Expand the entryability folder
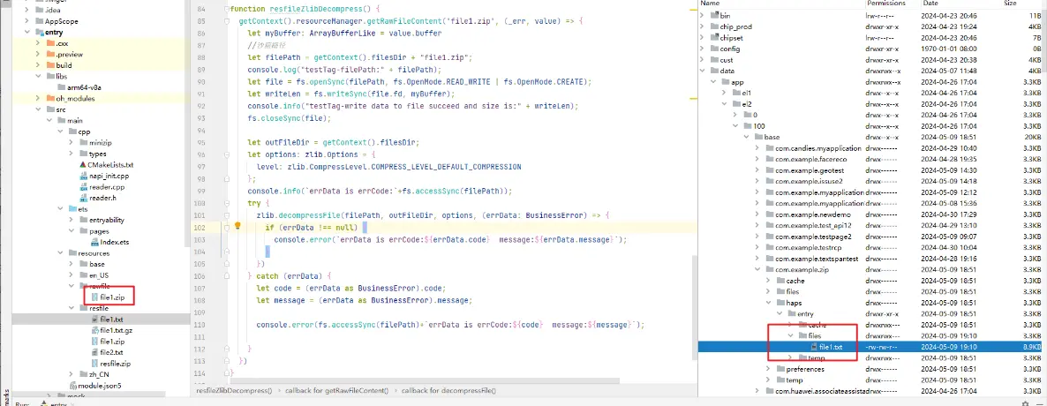This screenshot has width=1047, height=406. (x=72, y=220)
